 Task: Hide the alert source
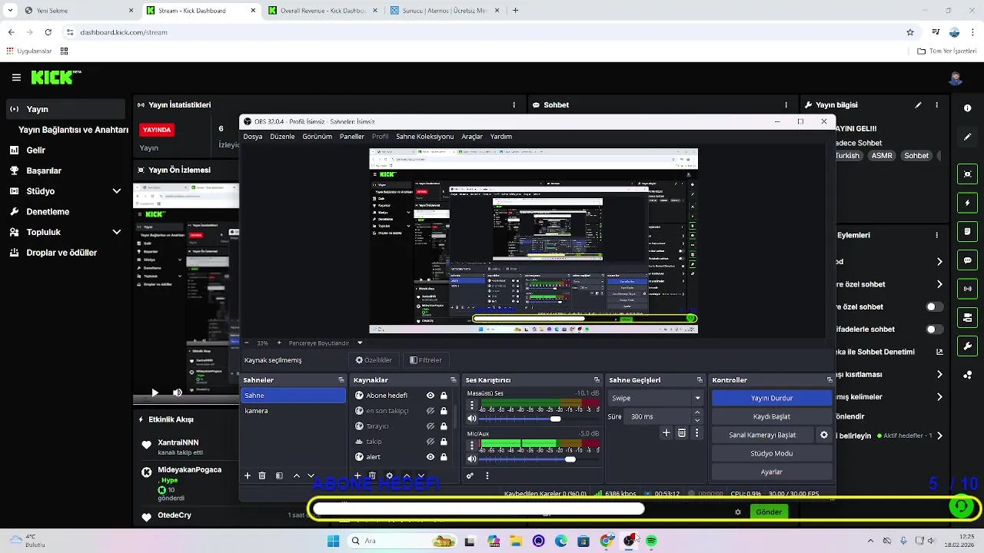tap(430, 457)
